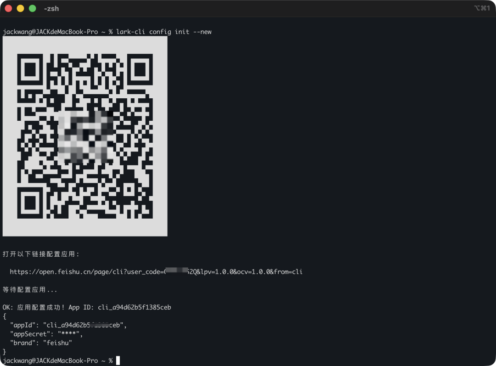
Task: Click the -zsh window title
Action: [51, 9]
